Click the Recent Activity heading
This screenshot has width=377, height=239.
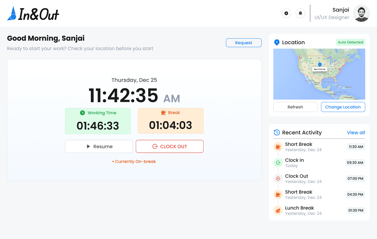302,133
